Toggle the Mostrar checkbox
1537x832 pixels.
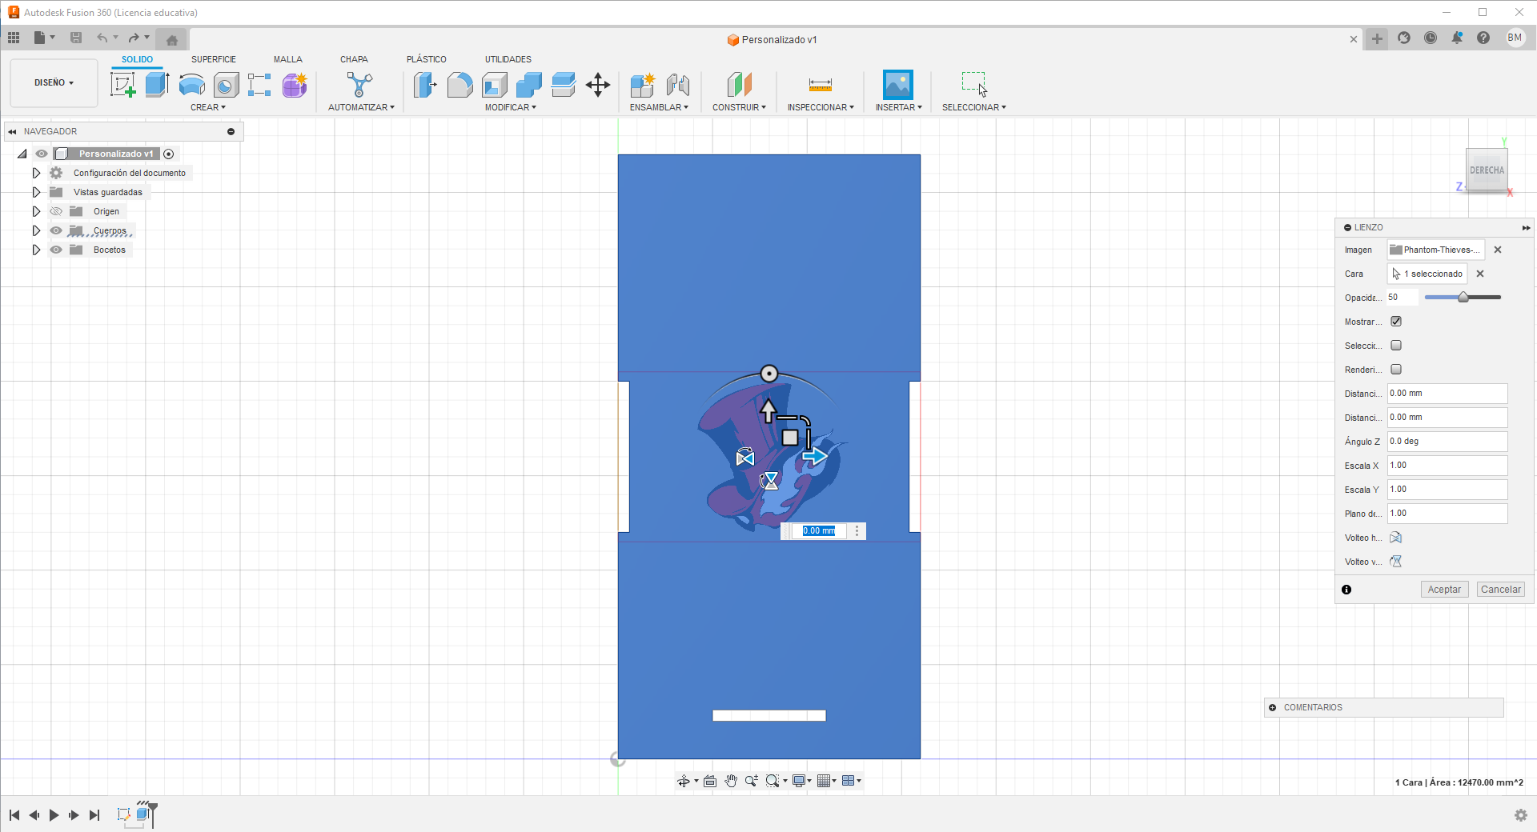(x=1396, y=322)
